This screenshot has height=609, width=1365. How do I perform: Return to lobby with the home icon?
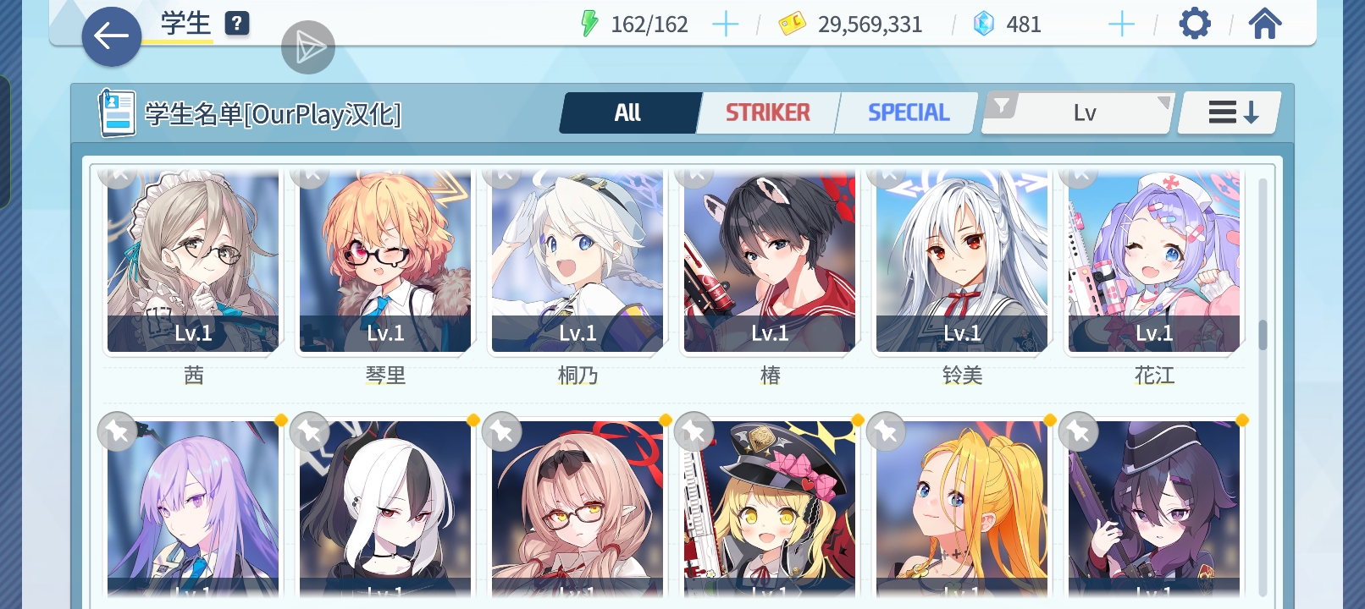[x=1265, y=24]
